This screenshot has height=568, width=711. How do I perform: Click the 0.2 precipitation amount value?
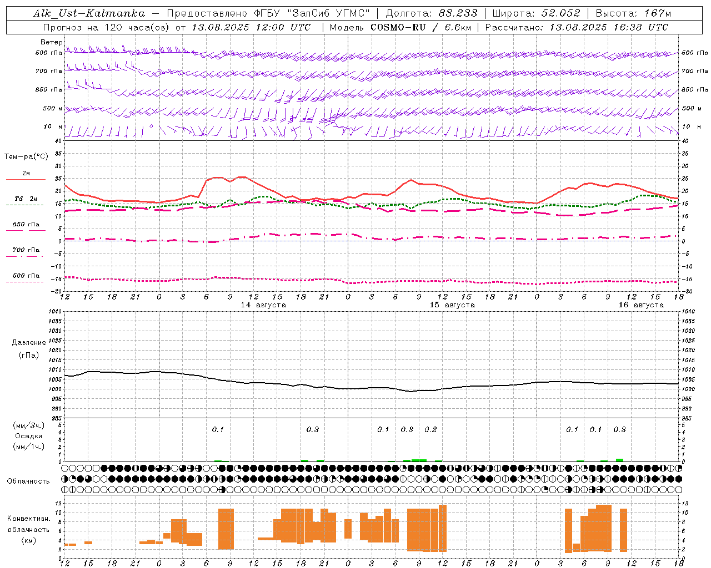(x=431, y=429)
